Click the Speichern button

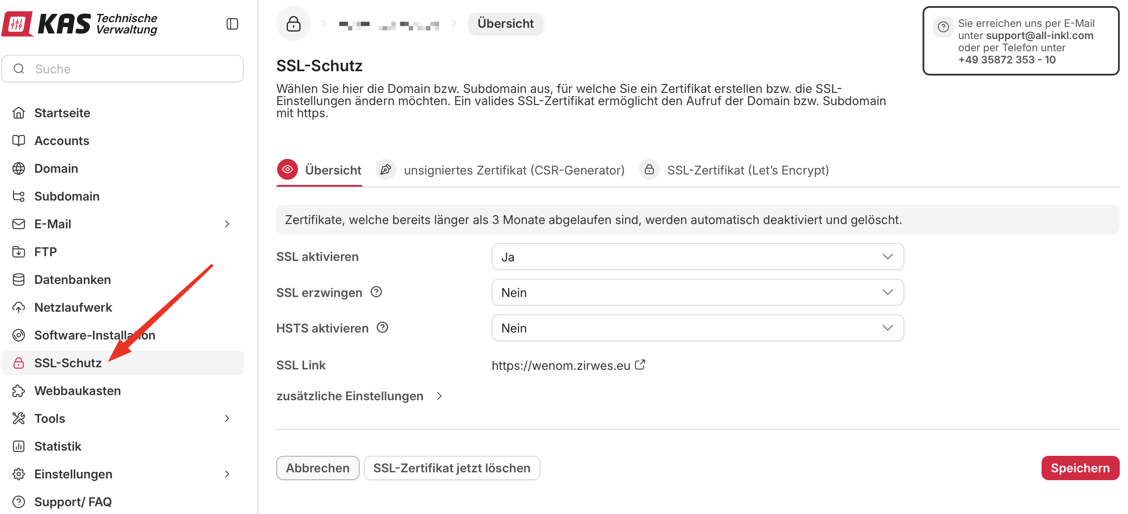[1080, 468]
